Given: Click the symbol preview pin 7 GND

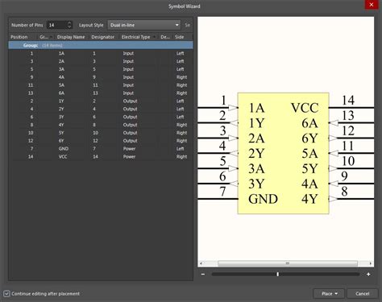Looking at the screenshot, I should 218,199.
